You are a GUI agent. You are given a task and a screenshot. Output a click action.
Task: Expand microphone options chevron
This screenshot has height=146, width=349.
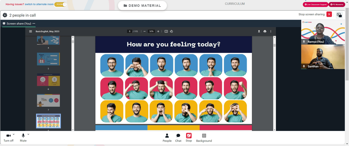coord(28,134)
